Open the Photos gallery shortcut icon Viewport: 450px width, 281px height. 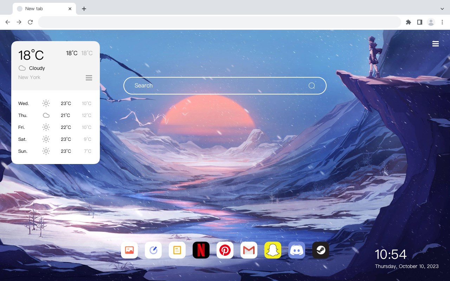[x=129, y=250]
